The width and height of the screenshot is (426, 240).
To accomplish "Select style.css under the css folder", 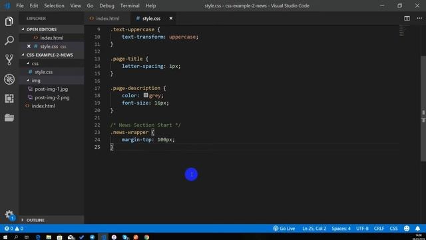I will pyautogui.click(x=51, y=72).
